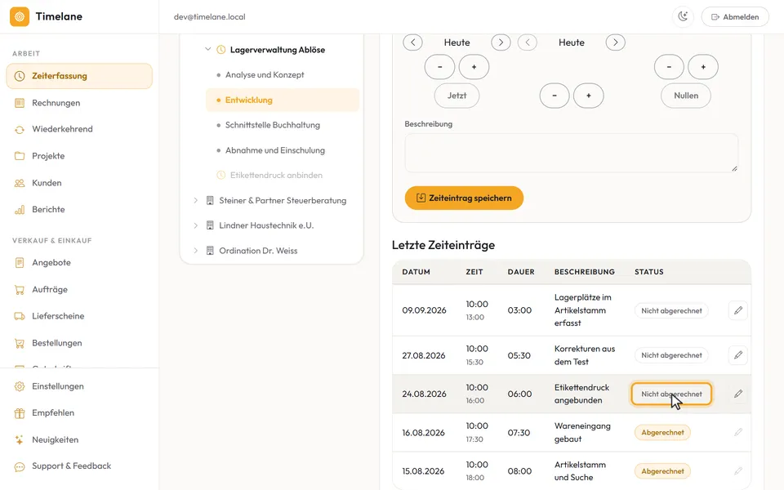
Task: Click the Einstellungen gear icon
Action: (x=20, y=386)
